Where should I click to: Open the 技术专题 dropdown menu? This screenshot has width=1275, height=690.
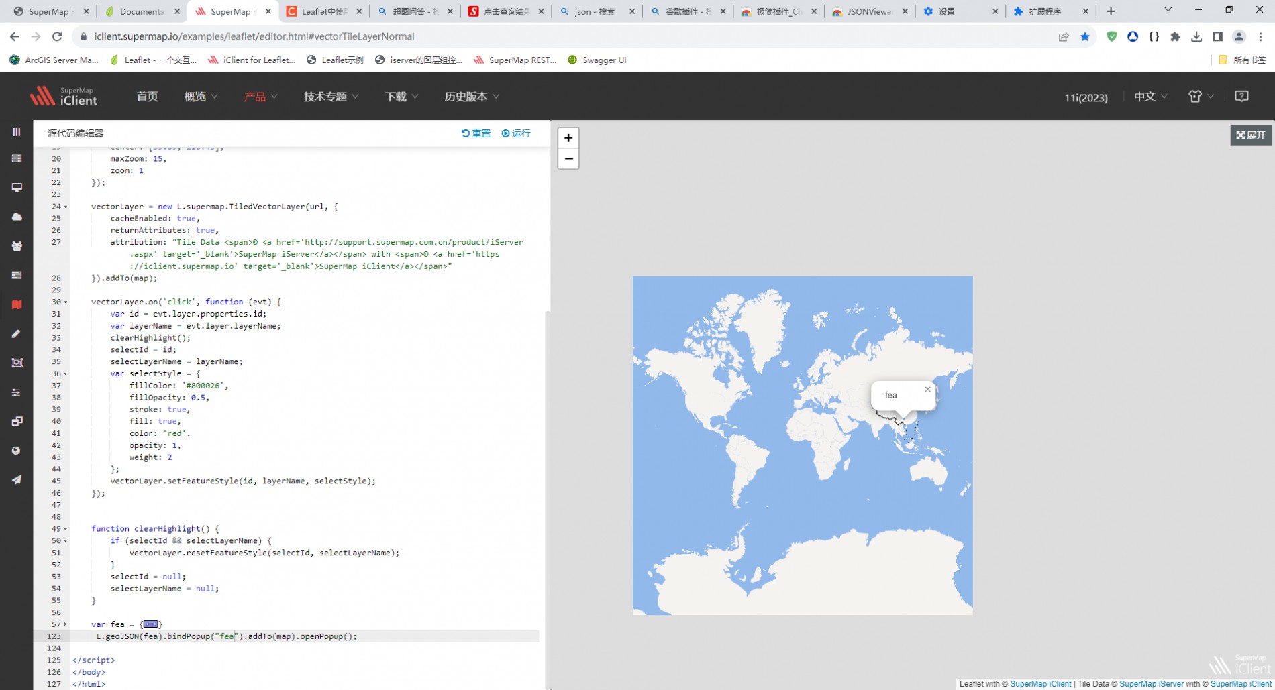tap(331, 97)
